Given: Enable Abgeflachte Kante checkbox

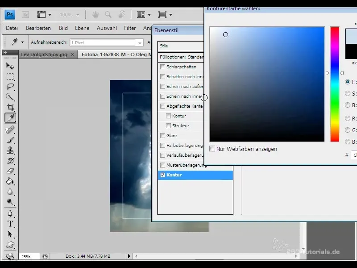Looking at the screenshot, I should 162,106.
